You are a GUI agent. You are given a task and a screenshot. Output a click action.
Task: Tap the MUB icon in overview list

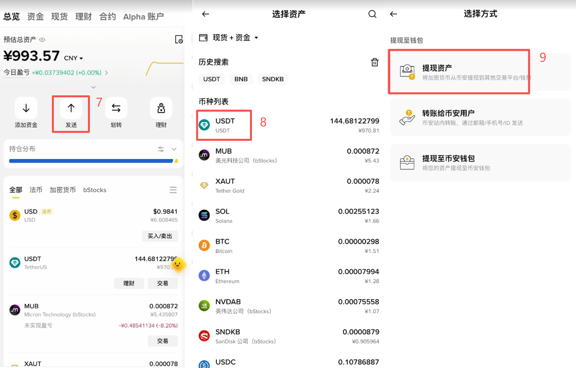pyautogui.click(x=15, y=310)
